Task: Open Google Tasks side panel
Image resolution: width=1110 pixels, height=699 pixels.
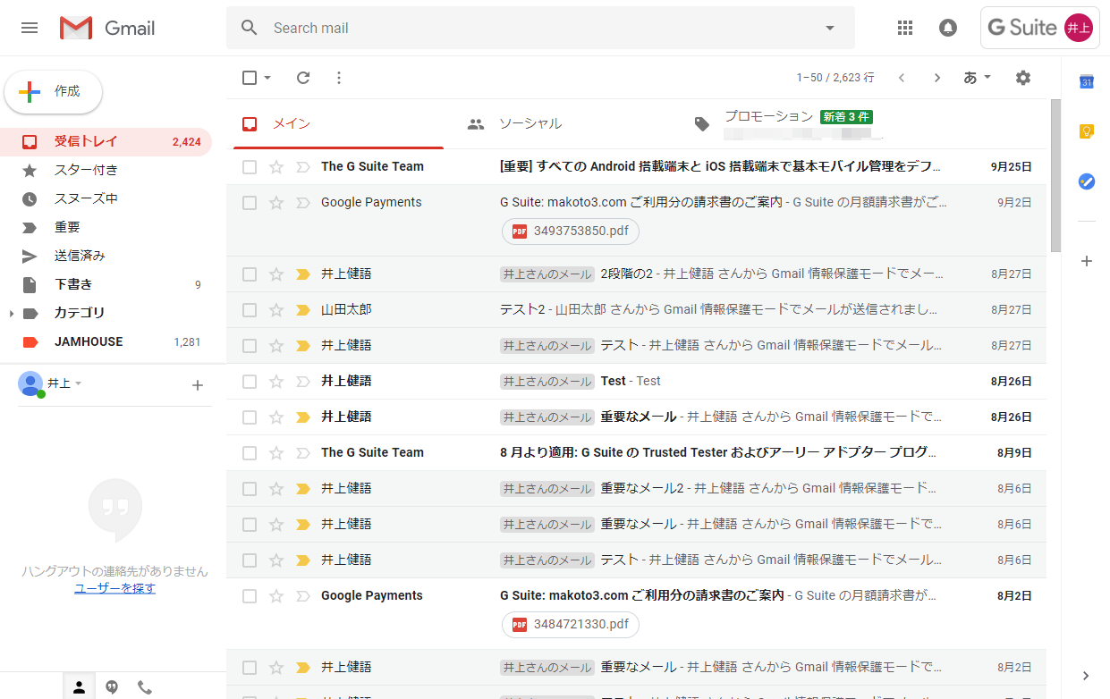Action: [1087, 181]
